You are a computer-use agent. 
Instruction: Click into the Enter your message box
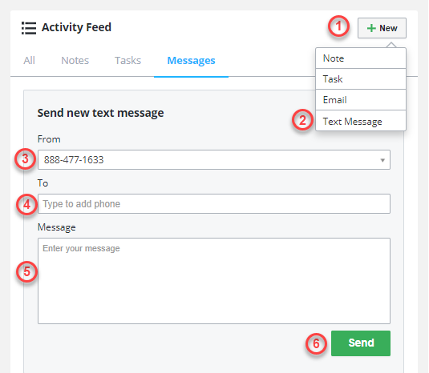(214, 281)
